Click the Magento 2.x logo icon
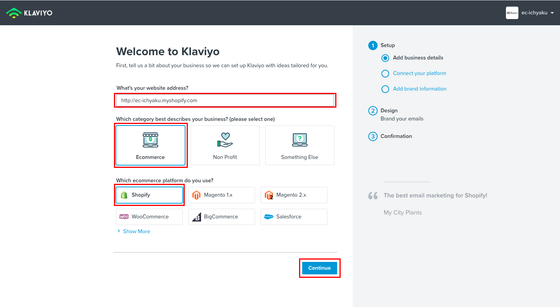Image resolution: width=560 pixels, height=307 pixels. click(x=269, y=195)
